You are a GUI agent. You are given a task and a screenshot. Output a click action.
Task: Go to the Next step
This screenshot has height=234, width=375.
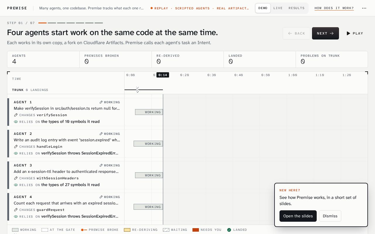325,33
